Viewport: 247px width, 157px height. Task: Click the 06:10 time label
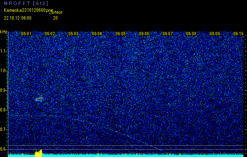[x=238, y=33]
